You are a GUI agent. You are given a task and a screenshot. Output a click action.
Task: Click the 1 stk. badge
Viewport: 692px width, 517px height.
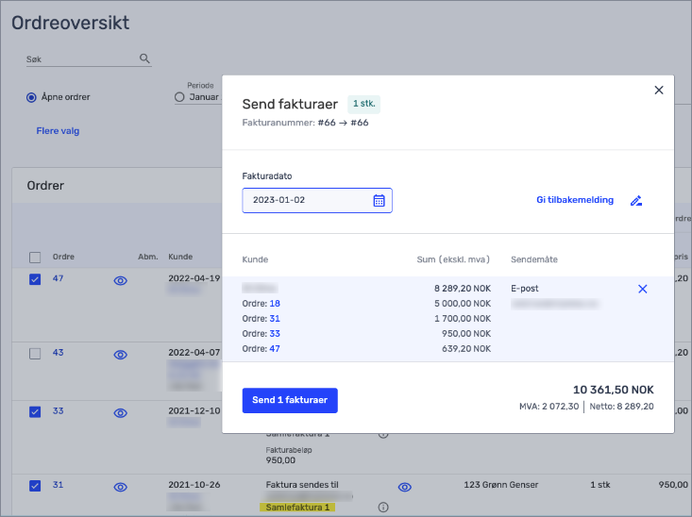[364, 104]
